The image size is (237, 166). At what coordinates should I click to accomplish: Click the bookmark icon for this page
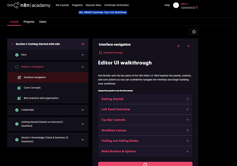click(x=100, y=53)
